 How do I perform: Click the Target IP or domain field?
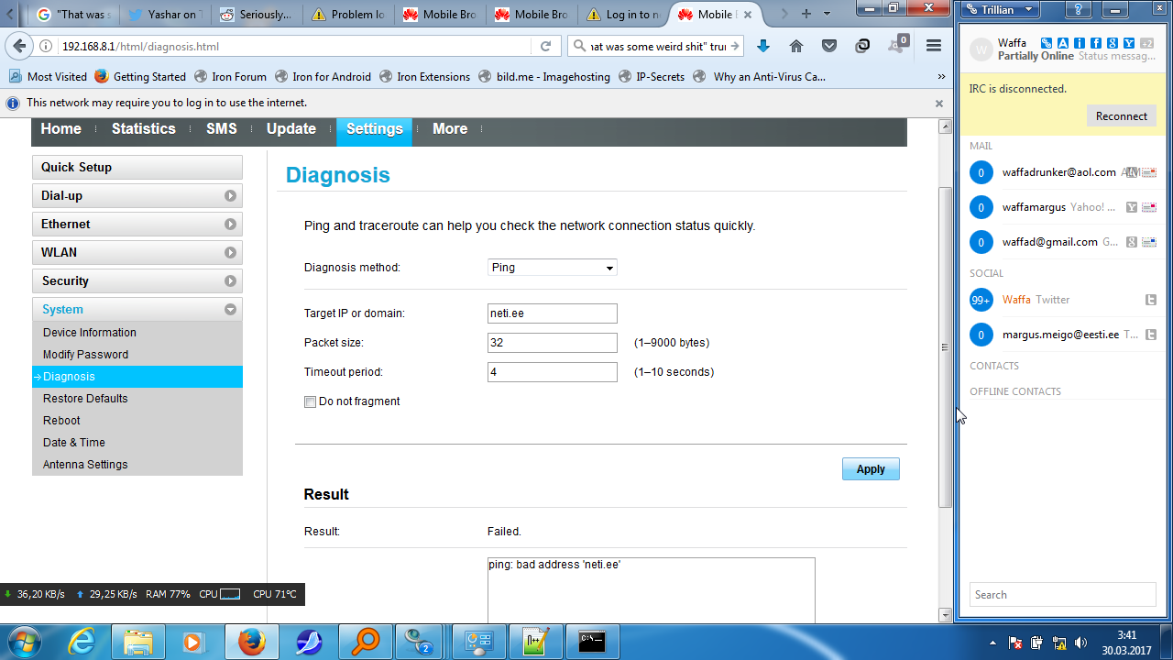553,313
